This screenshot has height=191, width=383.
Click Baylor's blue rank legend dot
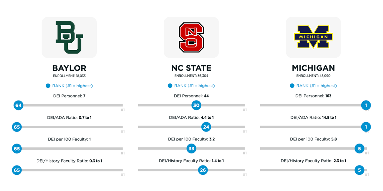(x=48, y=86)
